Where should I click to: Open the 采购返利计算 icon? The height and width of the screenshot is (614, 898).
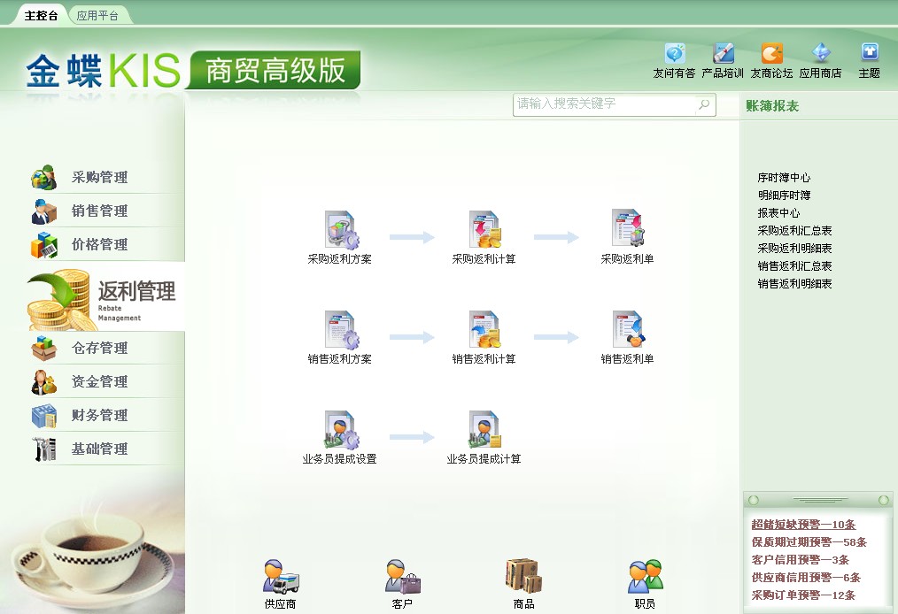(485, 230)
